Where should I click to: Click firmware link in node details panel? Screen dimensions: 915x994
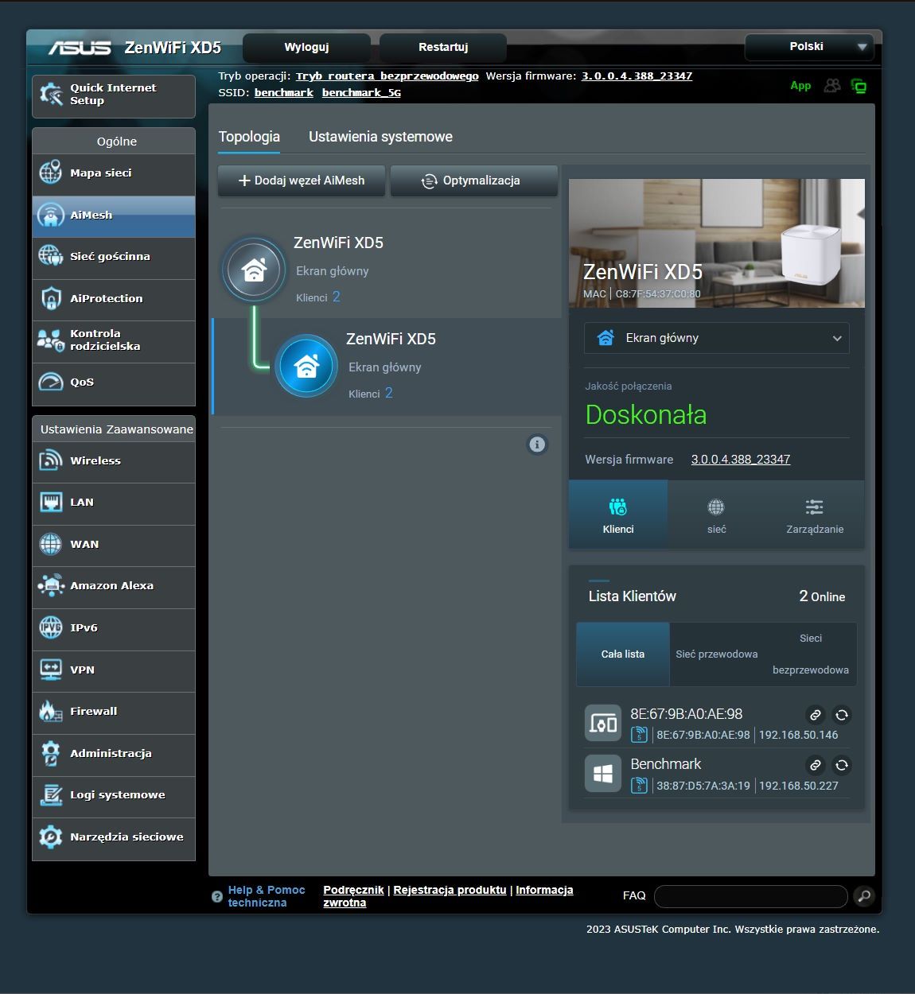point(741,460)
